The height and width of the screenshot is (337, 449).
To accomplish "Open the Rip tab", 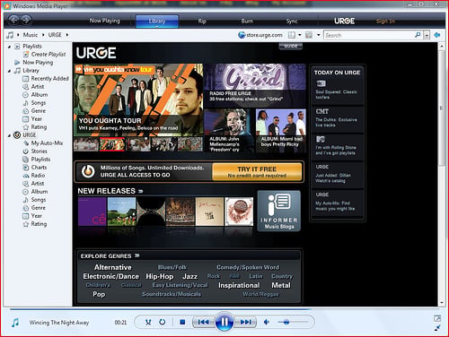I will [202, 21].
